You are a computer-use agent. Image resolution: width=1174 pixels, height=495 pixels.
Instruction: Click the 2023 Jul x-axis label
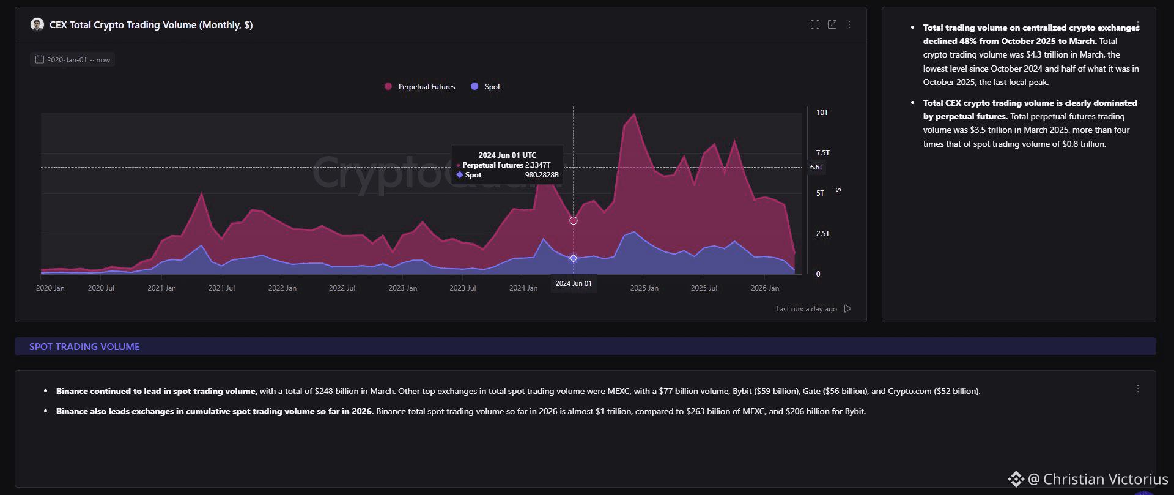click(463, 288)
